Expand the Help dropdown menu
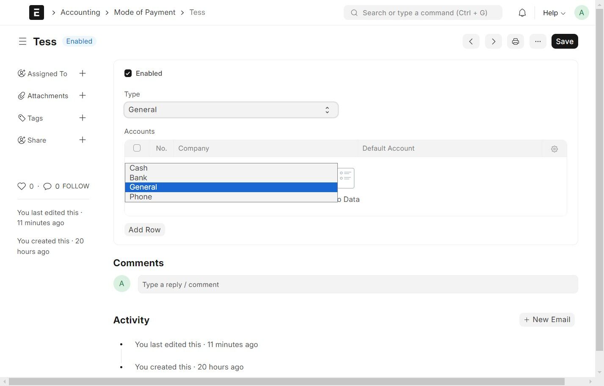Image resolution: width=604 pixels, height=386 pixels. pos(554,13)
